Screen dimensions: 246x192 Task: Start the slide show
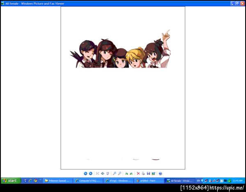click(107, 173)
